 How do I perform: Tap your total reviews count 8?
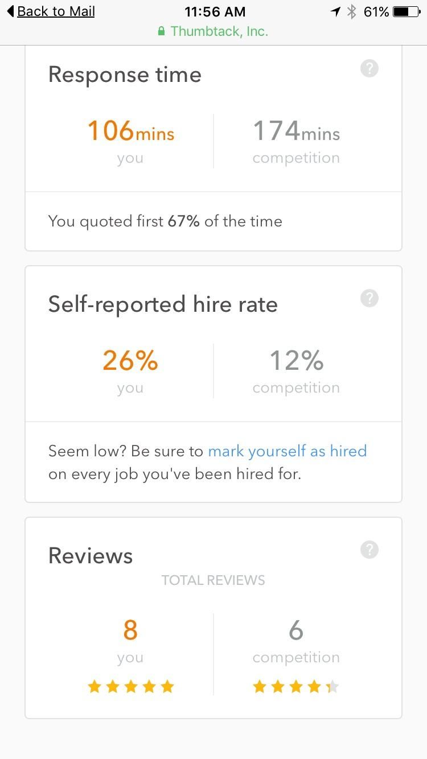130,630
